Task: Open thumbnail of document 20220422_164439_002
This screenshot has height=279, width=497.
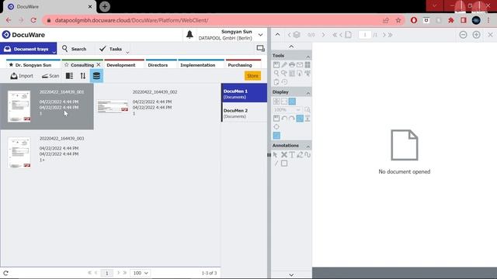Action: pos(113,106)
